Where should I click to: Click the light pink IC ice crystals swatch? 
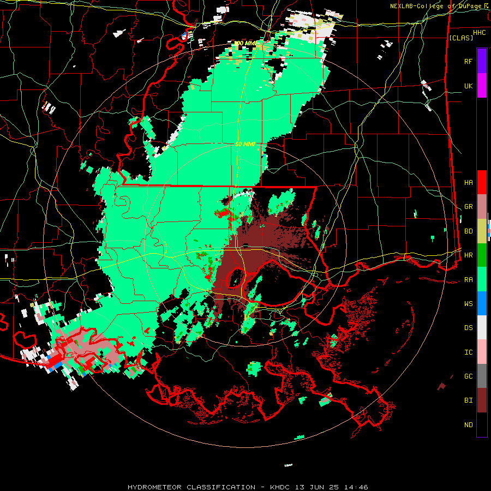pyautogui.click(x=482, y=352)
